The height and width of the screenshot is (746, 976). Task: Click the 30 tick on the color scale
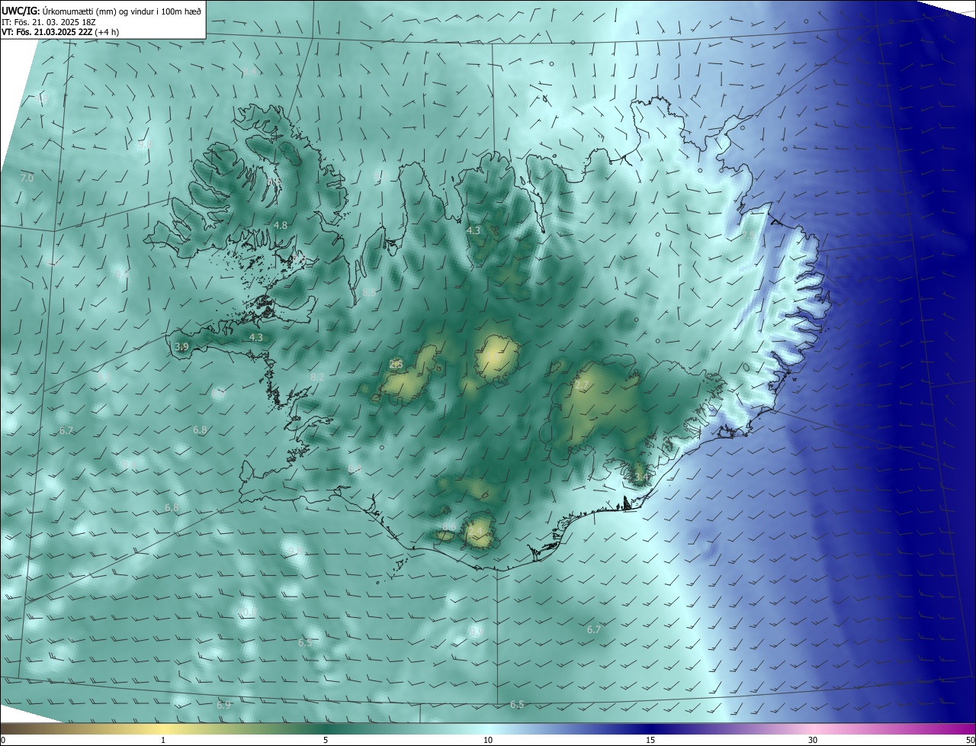point(813,740)
